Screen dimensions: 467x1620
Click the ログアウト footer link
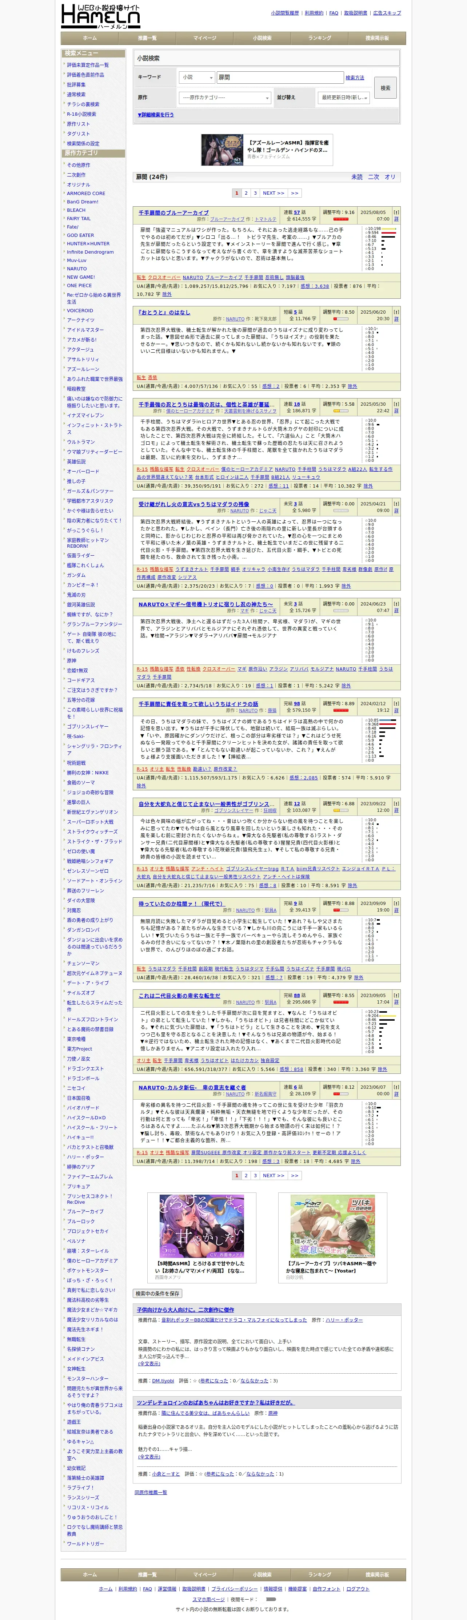pos(358,1589)
